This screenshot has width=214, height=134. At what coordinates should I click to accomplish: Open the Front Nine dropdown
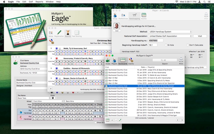click(48, 101)
